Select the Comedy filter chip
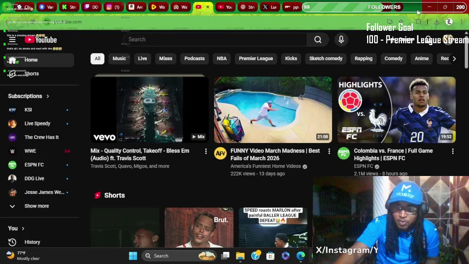This screenshot has width=469, height=264. [394, 59]
